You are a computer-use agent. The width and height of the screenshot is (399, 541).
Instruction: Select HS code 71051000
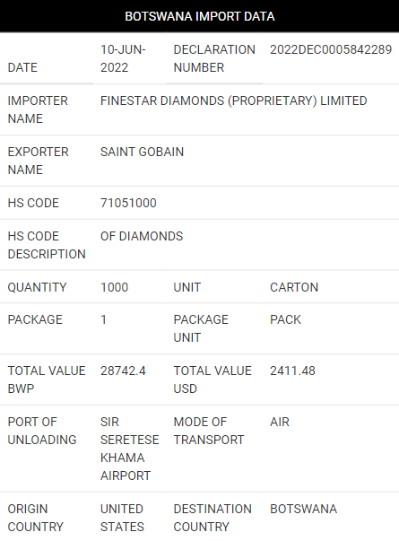pos(128,203)
